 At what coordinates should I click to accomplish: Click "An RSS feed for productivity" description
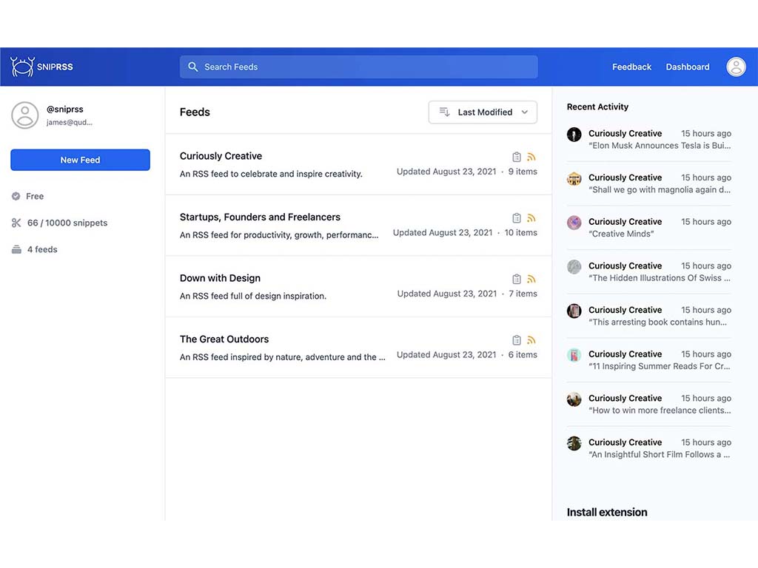279,235
